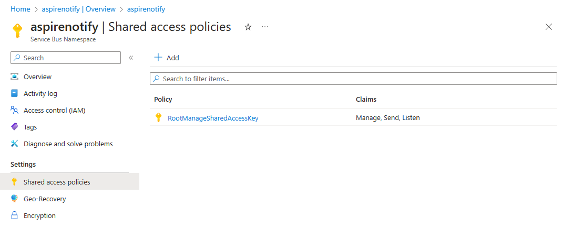Viewport: 563px width, 228px height.
Task: Click the Search to filter items field
Action: [x=353, y=79]
